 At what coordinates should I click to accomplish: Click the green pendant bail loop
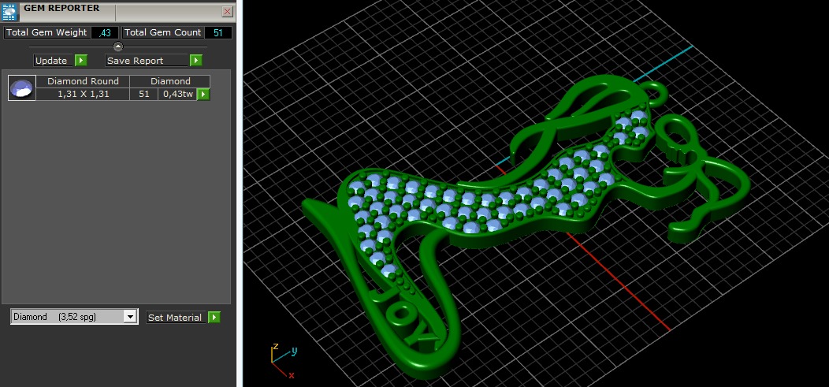click(655, 92)
